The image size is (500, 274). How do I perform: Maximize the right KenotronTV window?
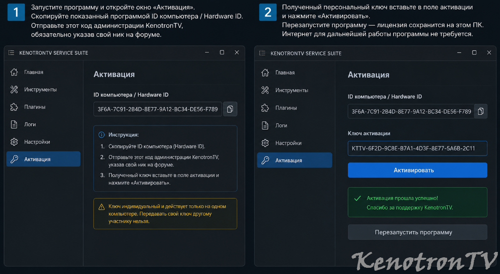[x=474, y=53]
